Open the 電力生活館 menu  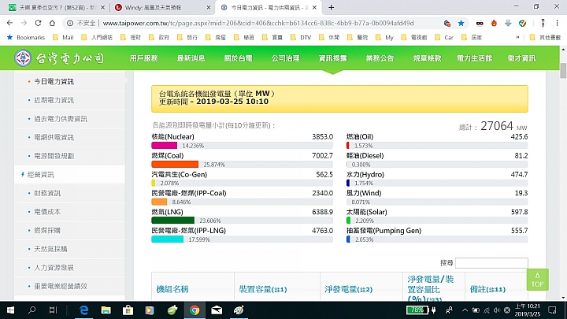point(474,58)
